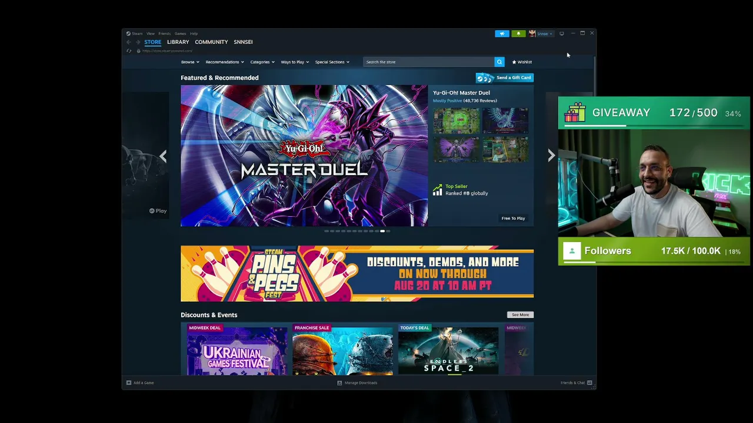Click the Free To Play price label
The width and height of the screenshot is (753, 423).
point(513,218)
